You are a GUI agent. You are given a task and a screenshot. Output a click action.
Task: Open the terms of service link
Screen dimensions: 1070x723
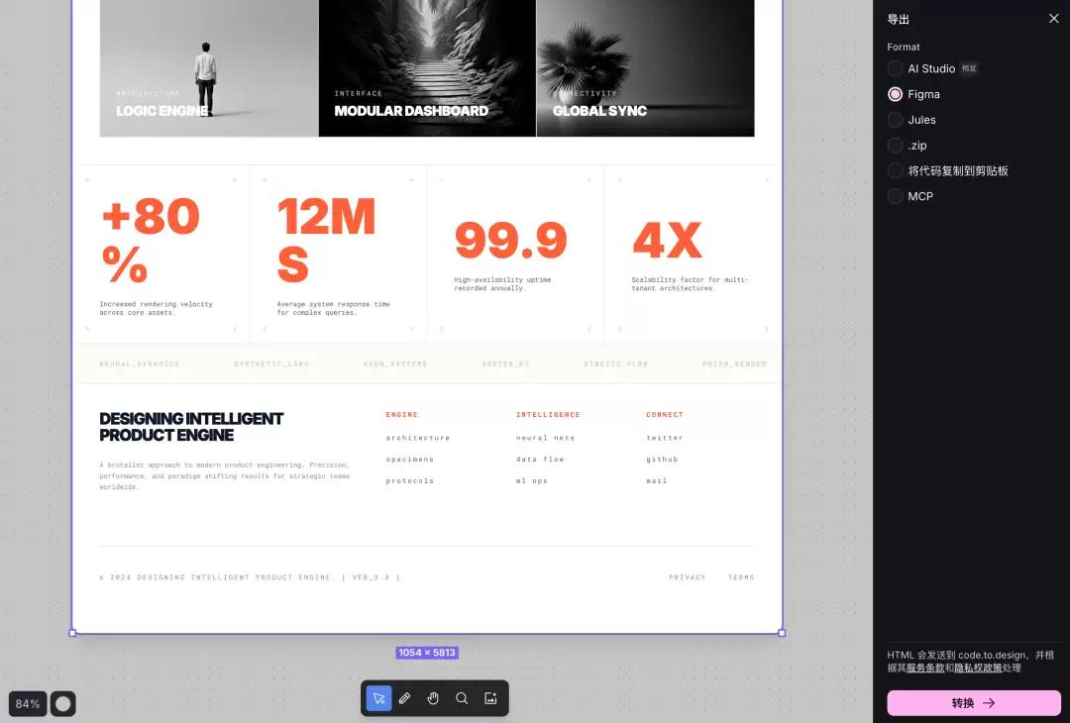[925, 668]
